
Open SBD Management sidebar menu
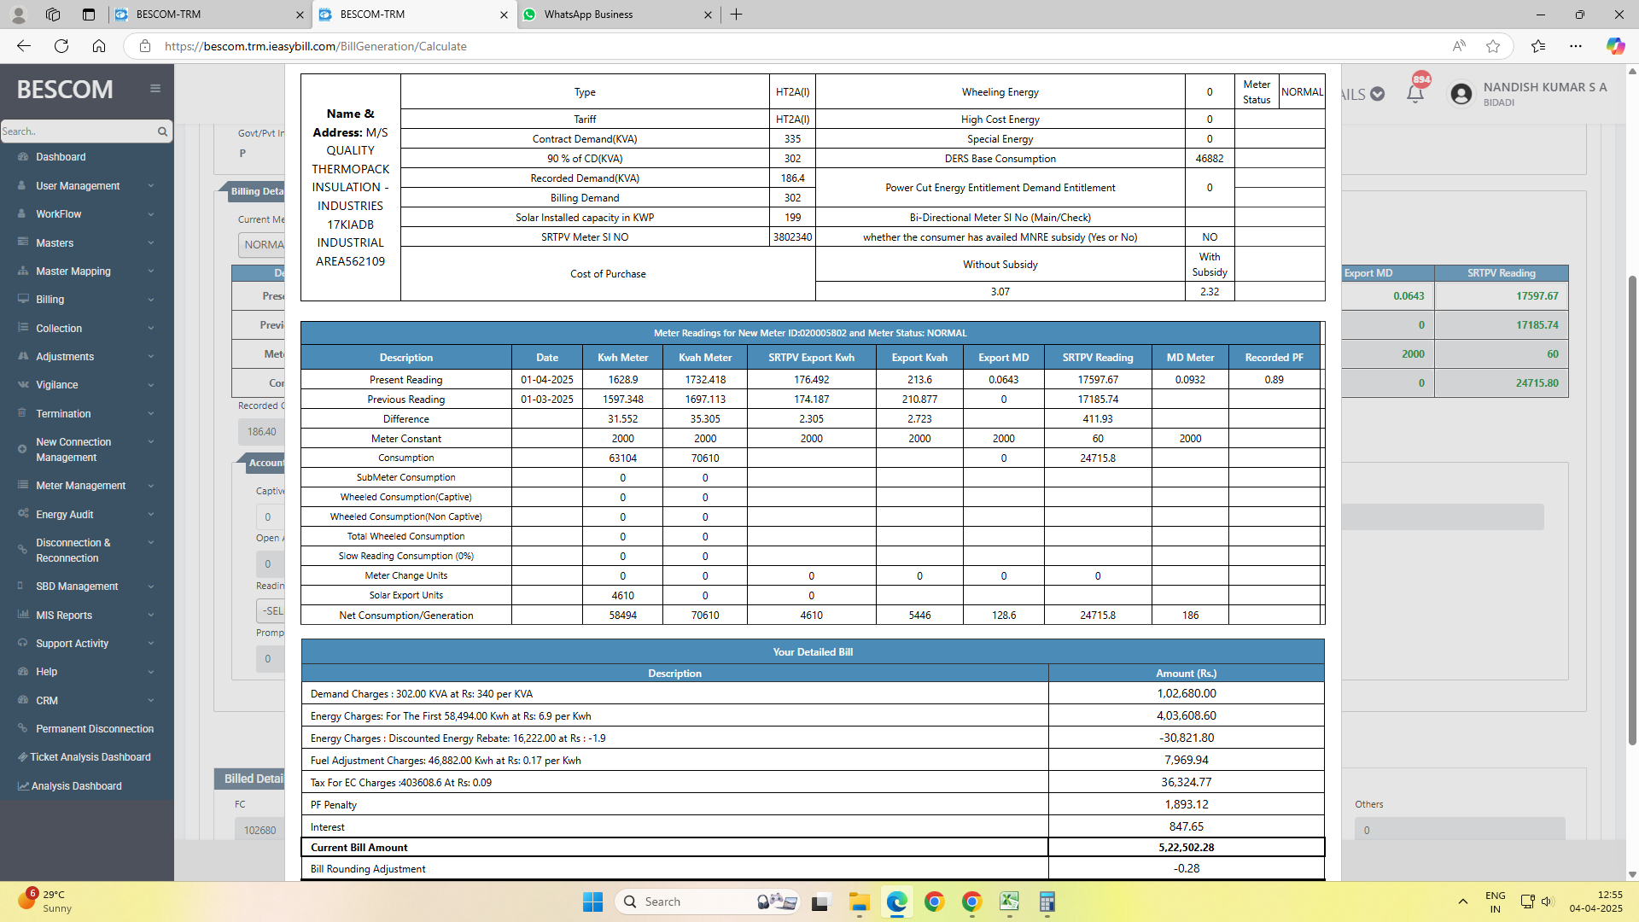click(87, 586)
